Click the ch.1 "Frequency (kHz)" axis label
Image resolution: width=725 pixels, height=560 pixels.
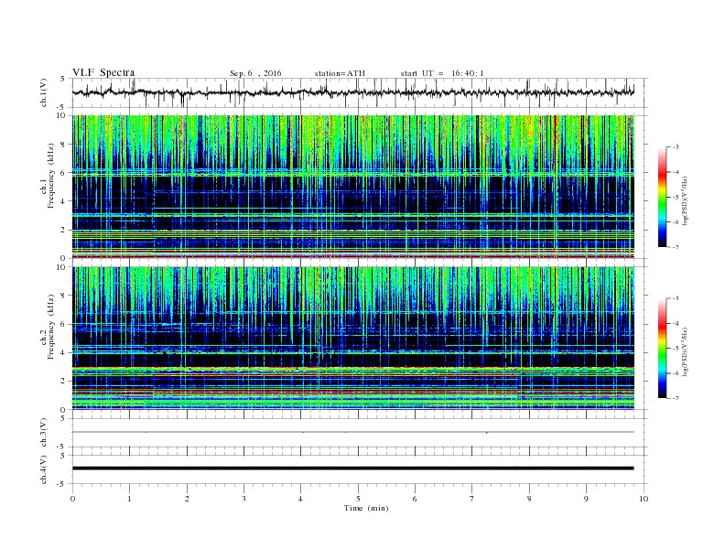pos(50,176)
